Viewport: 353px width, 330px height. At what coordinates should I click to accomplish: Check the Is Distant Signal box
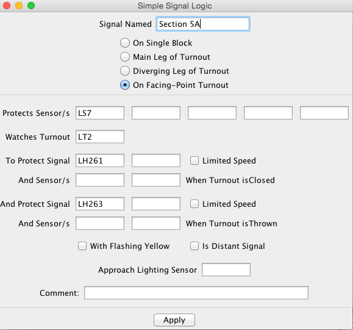point(194,246)
